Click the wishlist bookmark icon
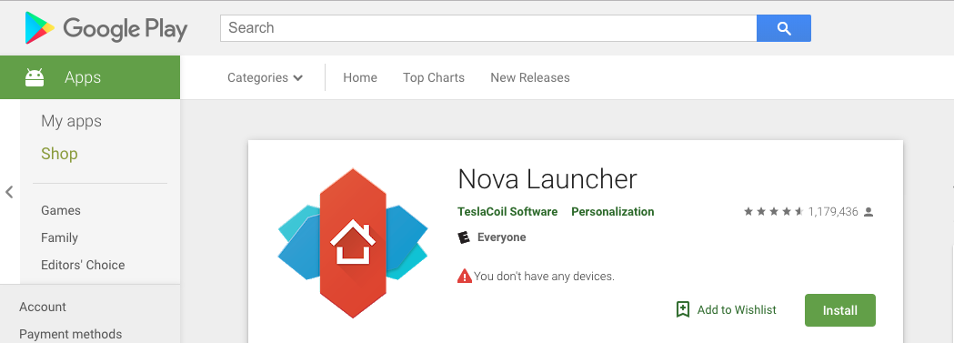 coord(683,309)
